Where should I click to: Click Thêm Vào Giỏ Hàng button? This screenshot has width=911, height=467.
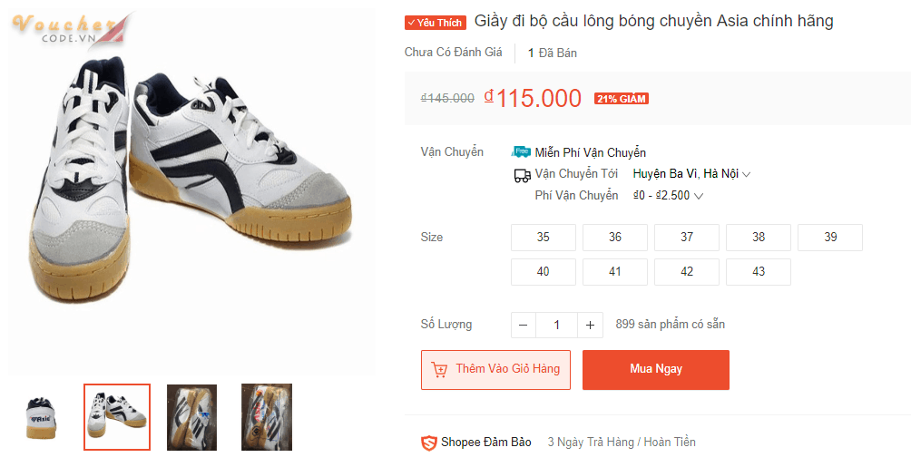pos(495,370)
